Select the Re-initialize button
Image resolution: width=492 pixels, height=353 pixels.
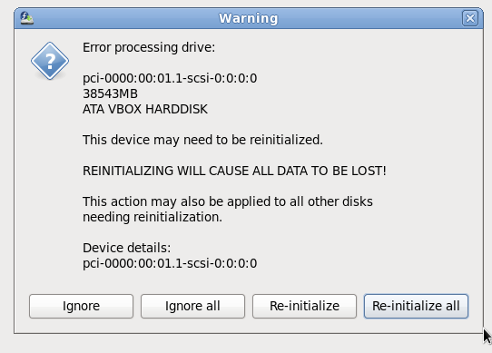(304, 306)
